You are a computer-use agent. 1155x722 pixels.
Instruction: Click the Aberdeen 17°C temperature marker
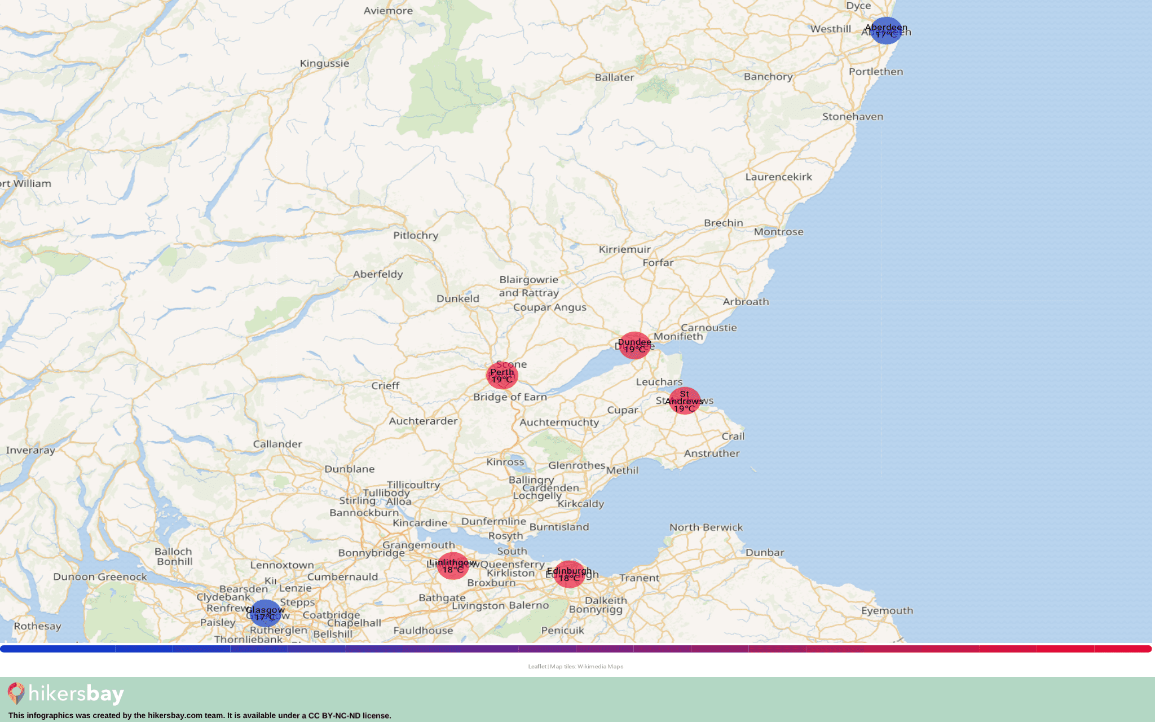click(x=886, y=31)
